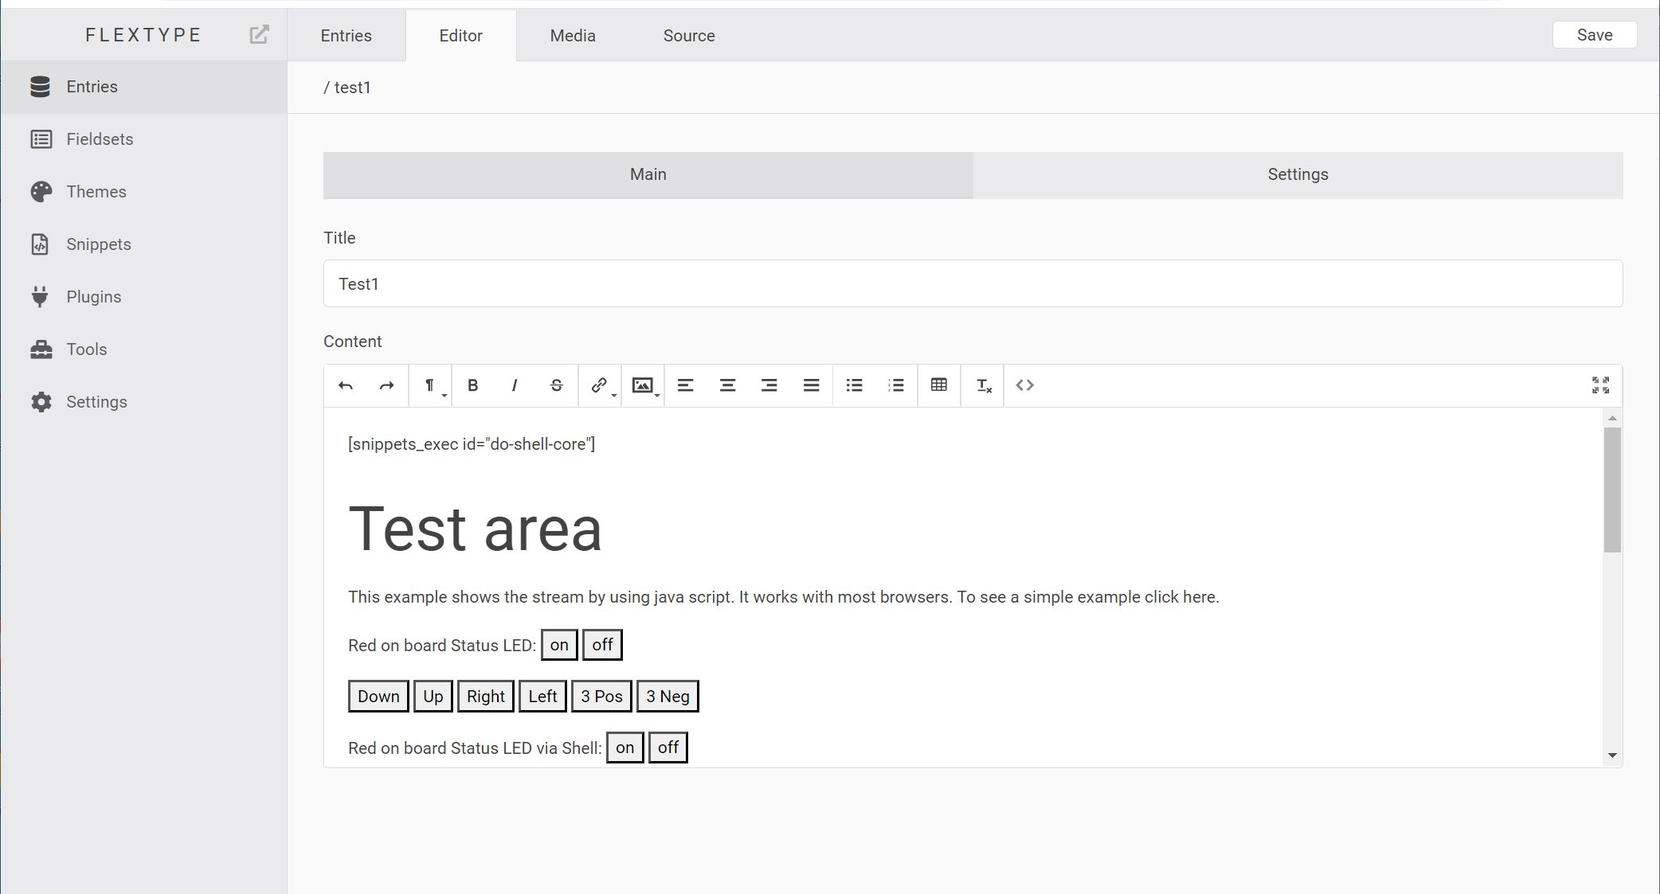1660x894 pixels.
Task: Insert a table with the table icon
Action: [938, 385]
